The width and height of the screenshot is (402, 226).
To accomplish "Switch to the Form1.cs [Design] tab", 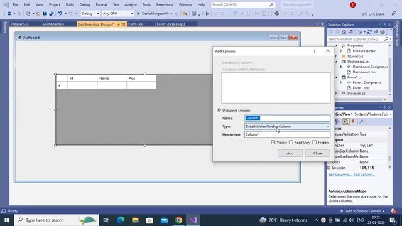I will coord(170,24).
